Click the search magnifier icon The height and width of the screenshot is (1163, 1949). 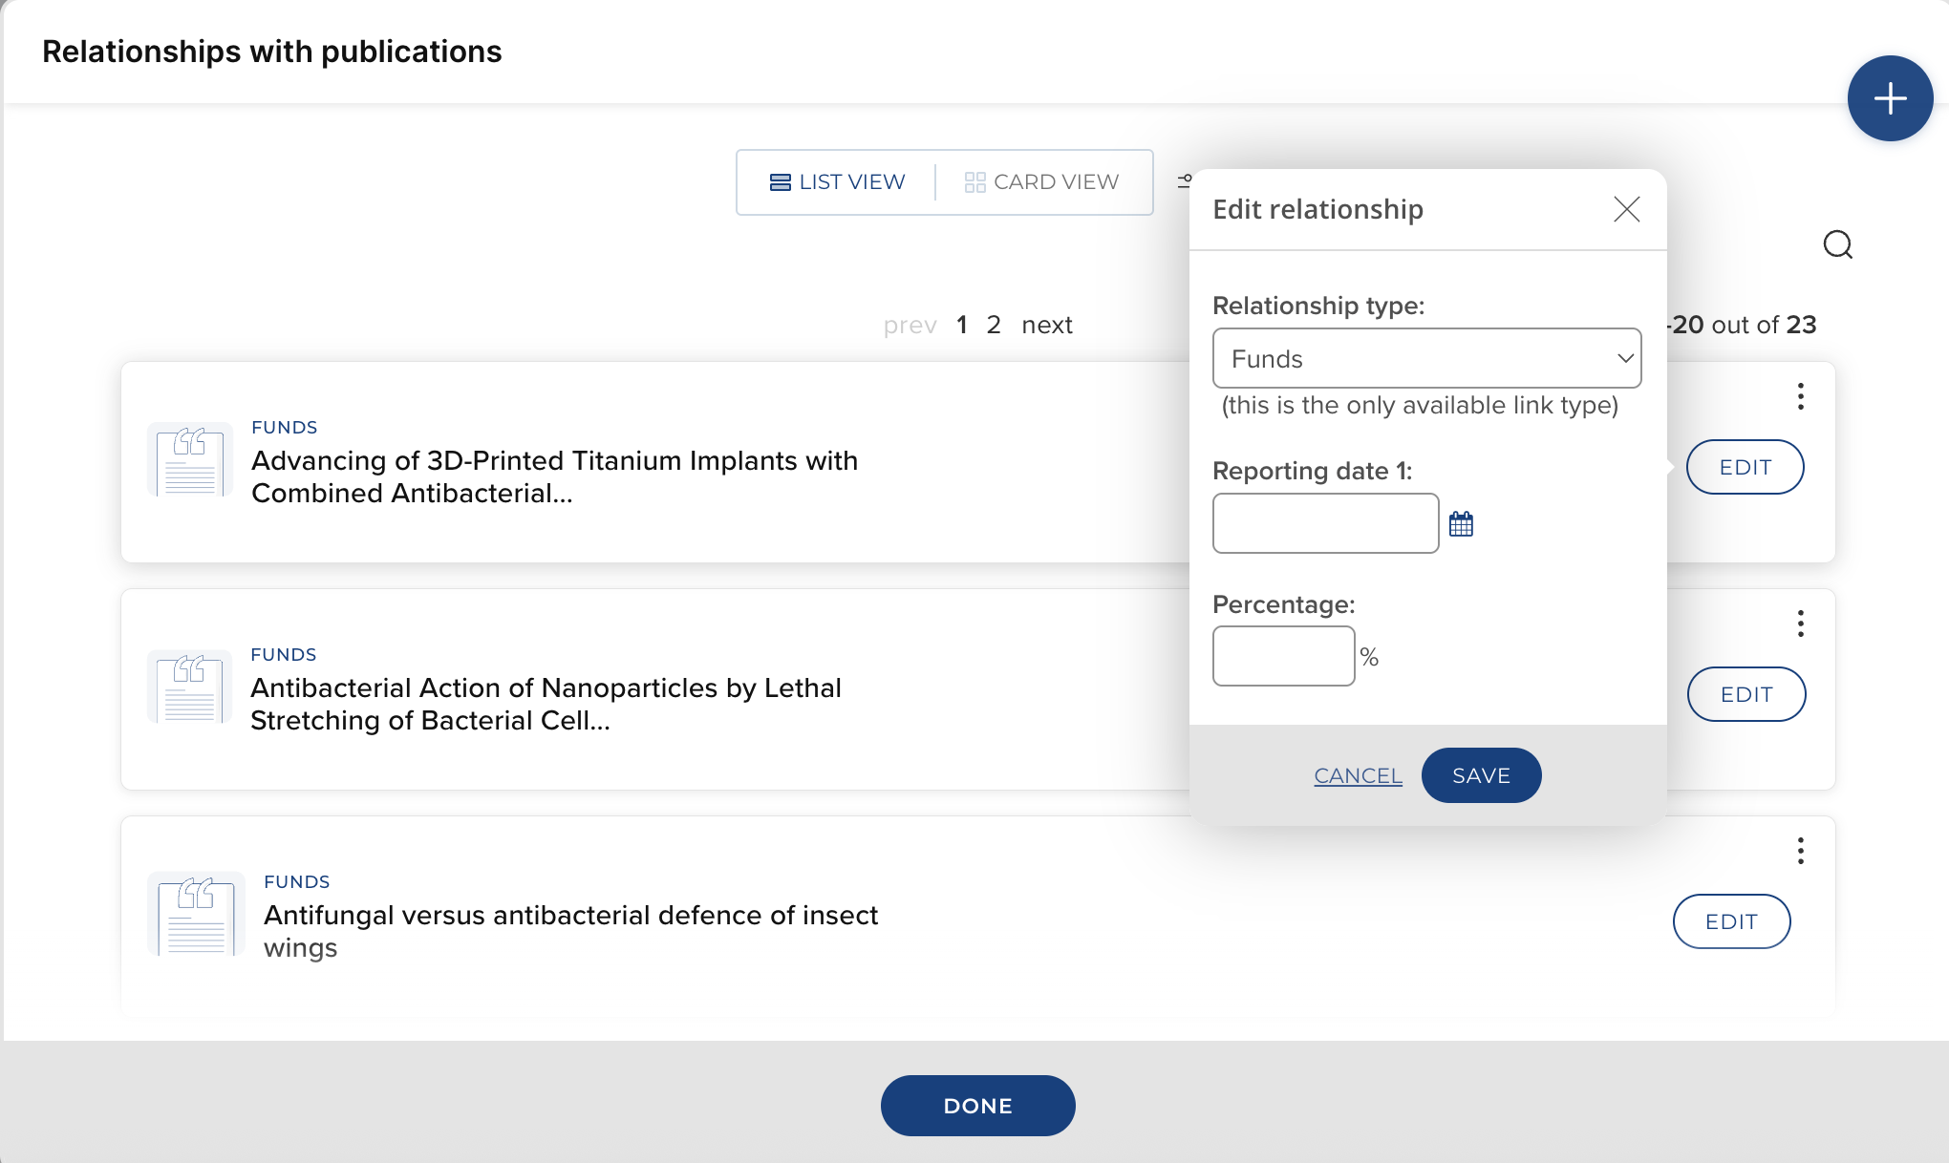click(x=1837, y=245)
